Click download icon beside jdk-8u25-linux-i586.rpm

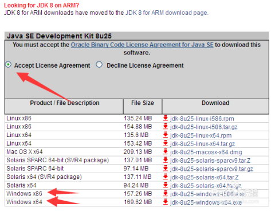coord(166,118)
